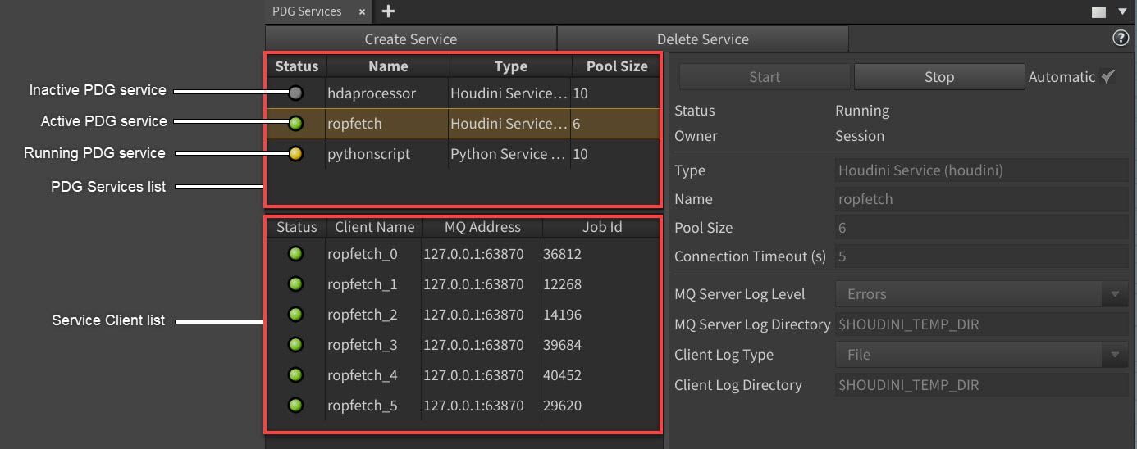Screen dimensions: 1137x449
Task: Click the Delete Service button
Action: click(703, 39)
